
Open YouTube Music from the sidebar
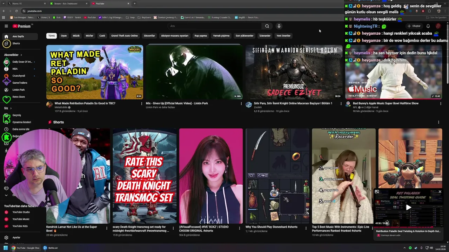(21, 219)
